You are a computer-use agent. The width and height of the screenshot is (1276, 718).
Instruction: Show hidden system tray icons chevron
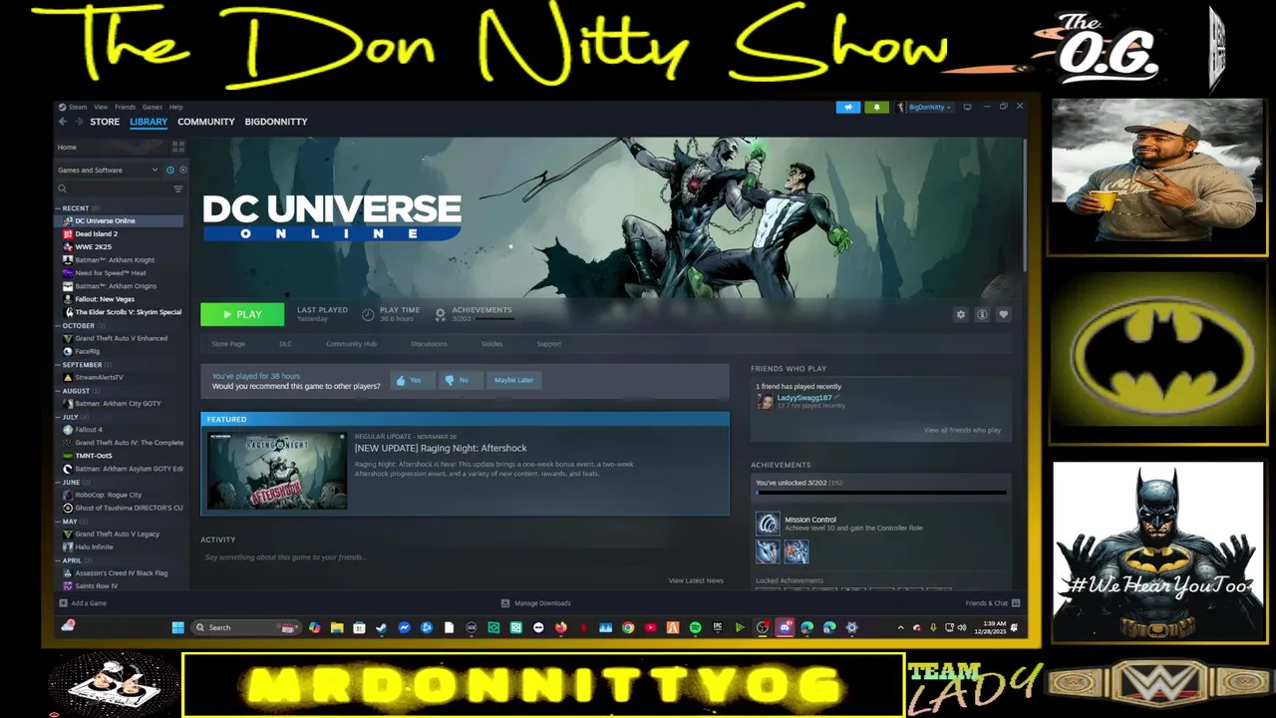(900, 627)
